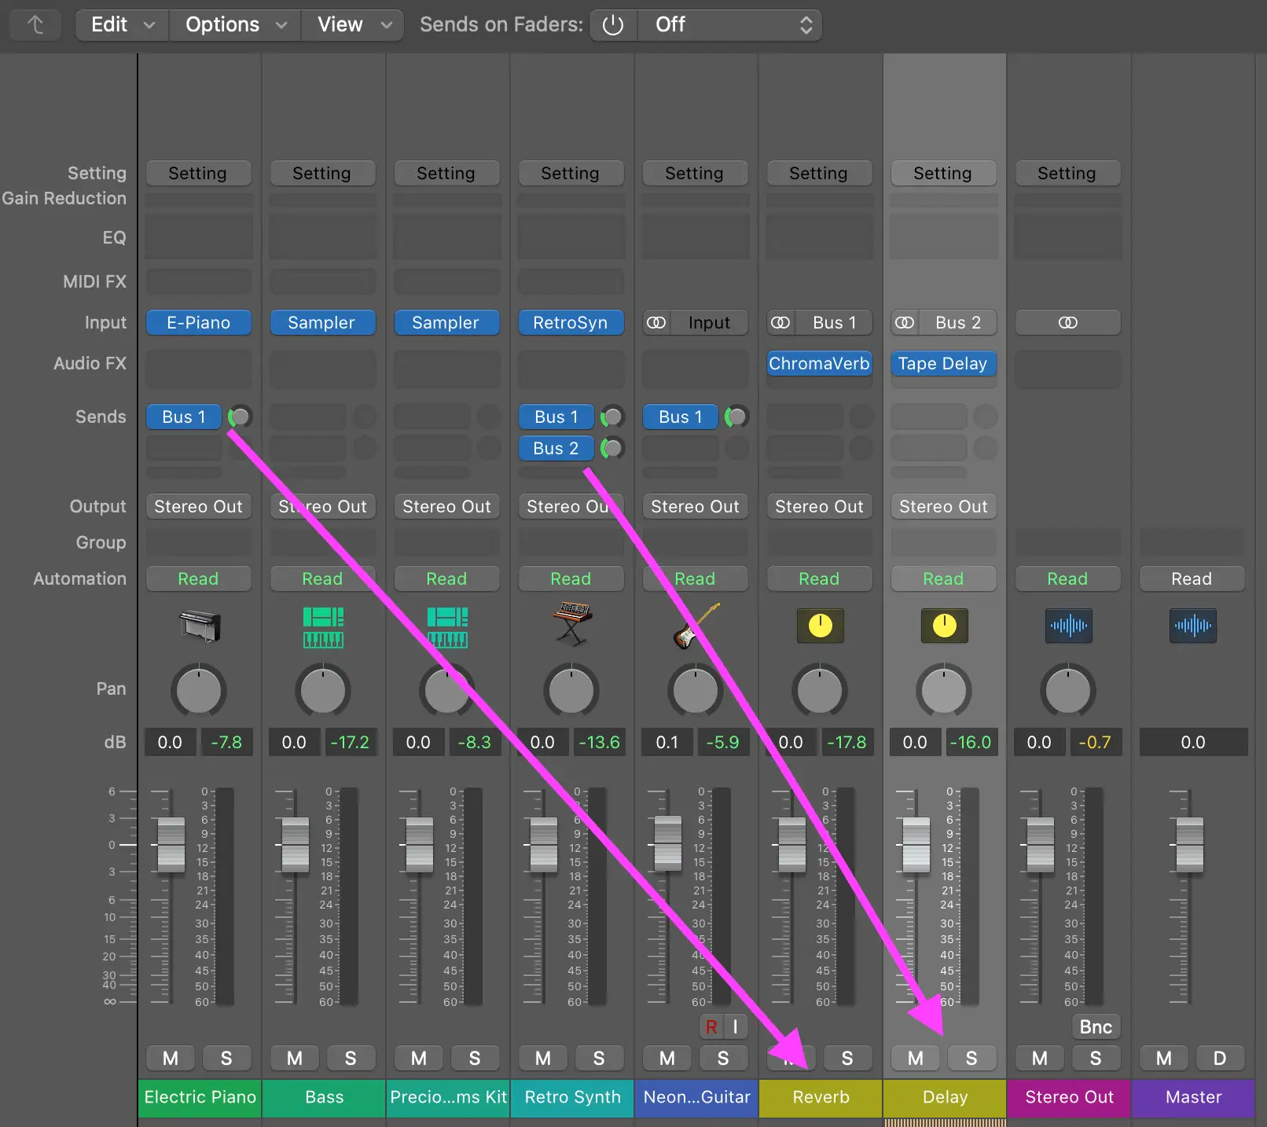Click the Electric Piano instrument icon
Screen dimensions: 1267x1127
tap(200, 626)
